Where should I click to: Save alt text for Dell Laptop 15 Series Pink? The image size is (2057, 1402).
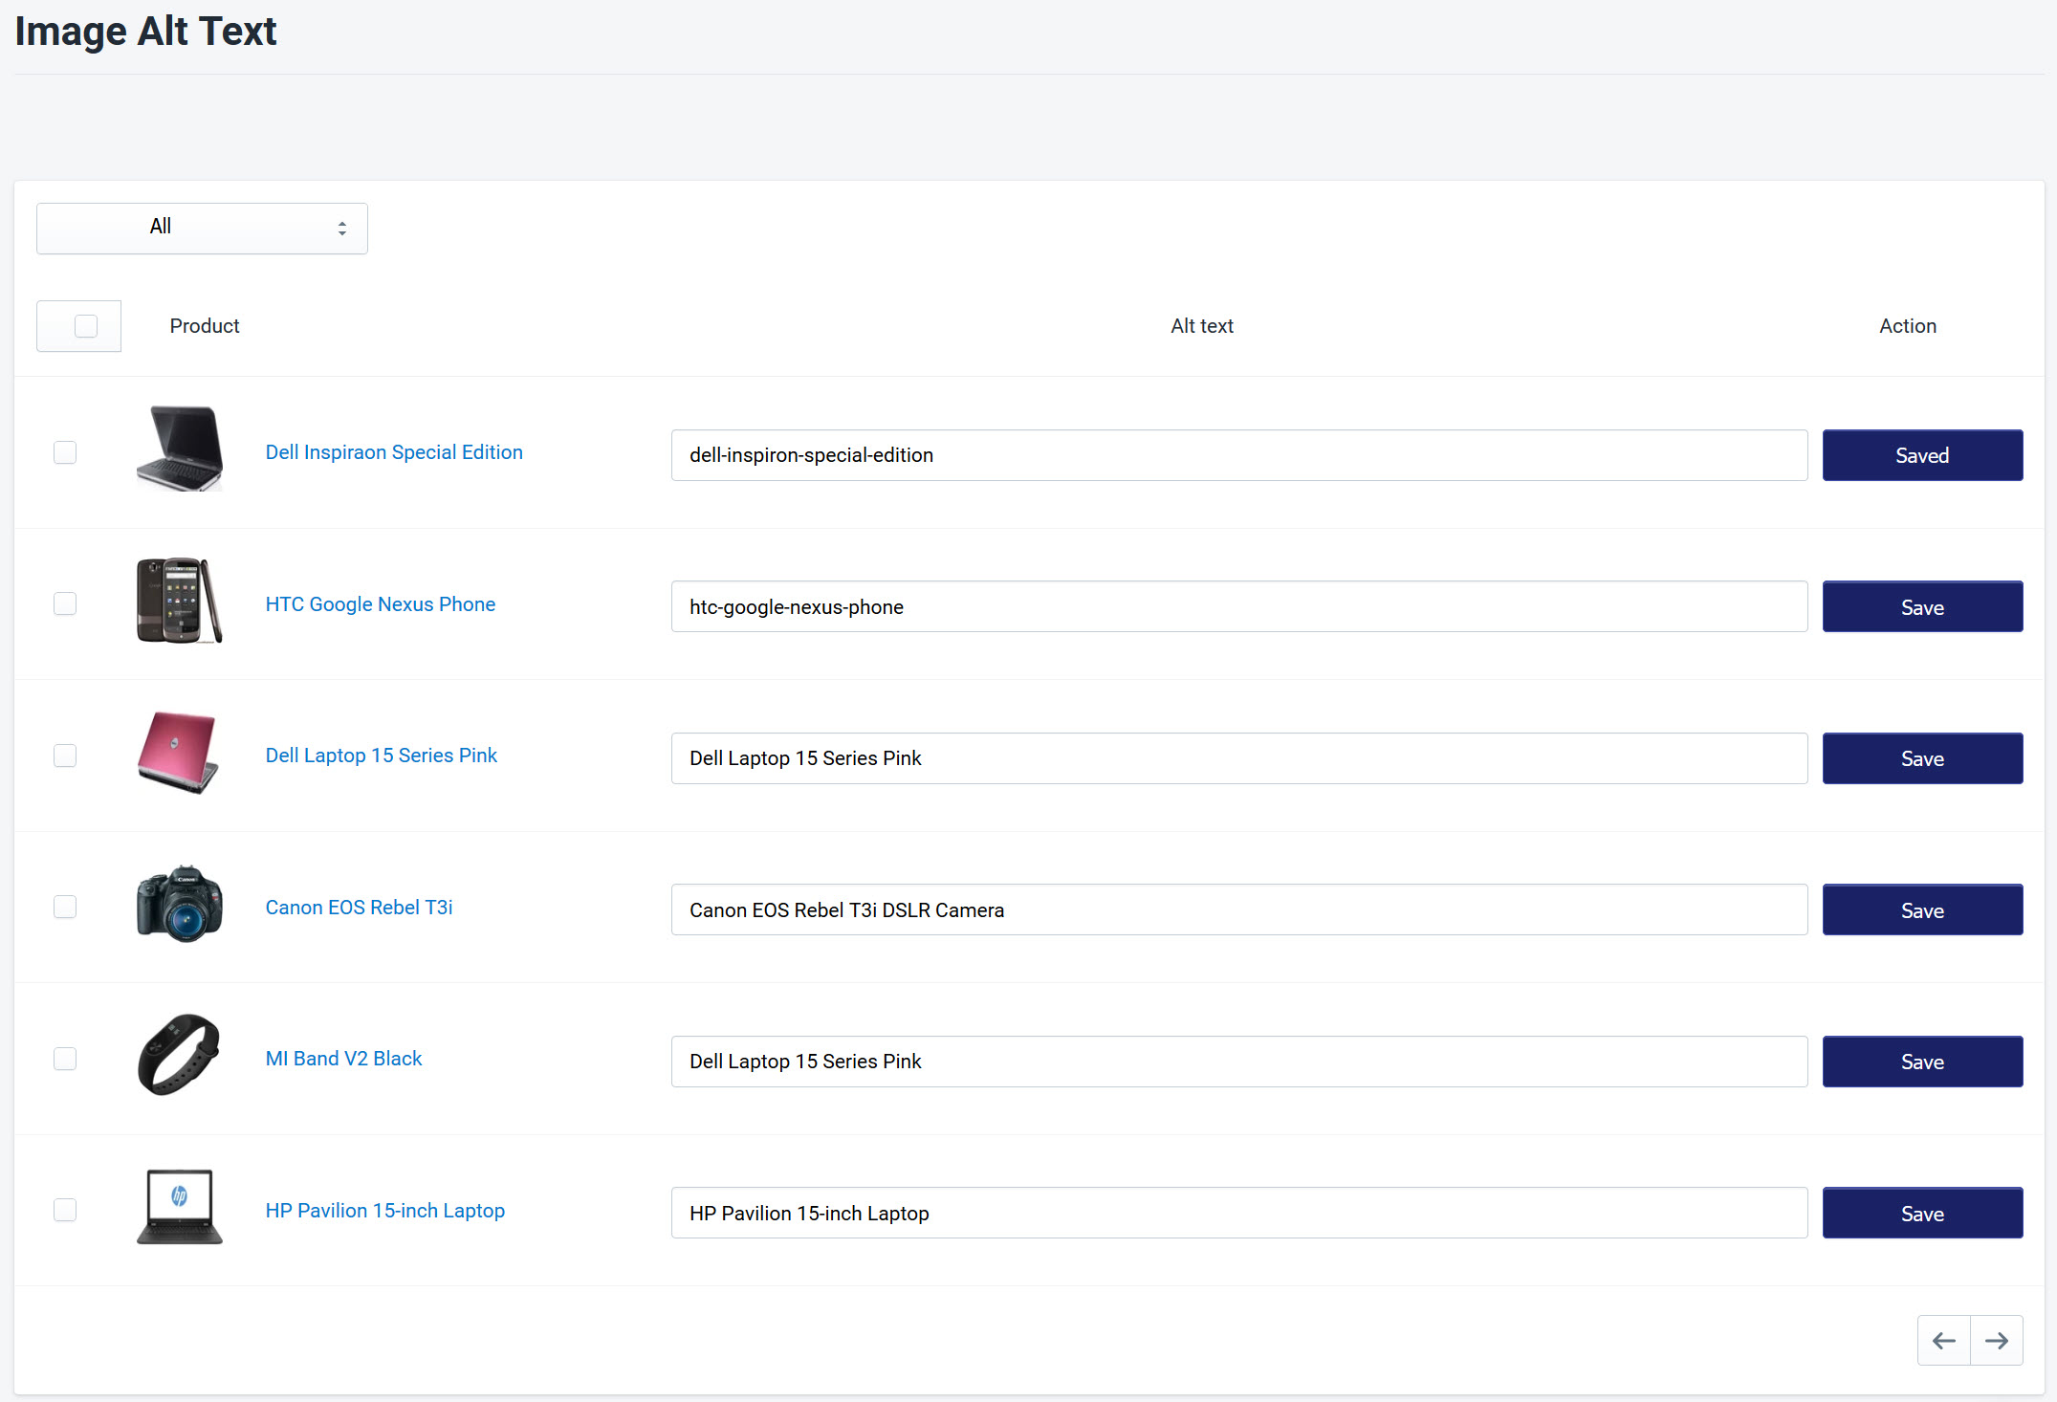click(1922, 758)
